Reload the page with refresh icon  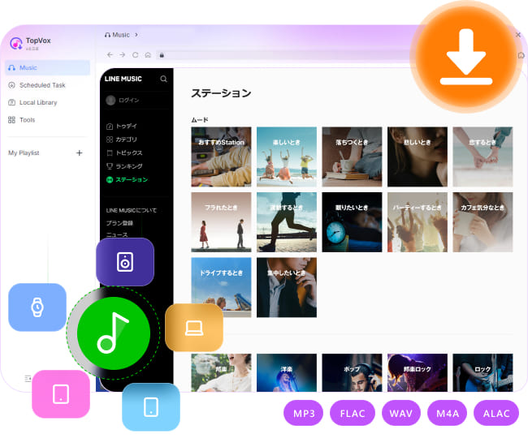(x=135, y=55)
